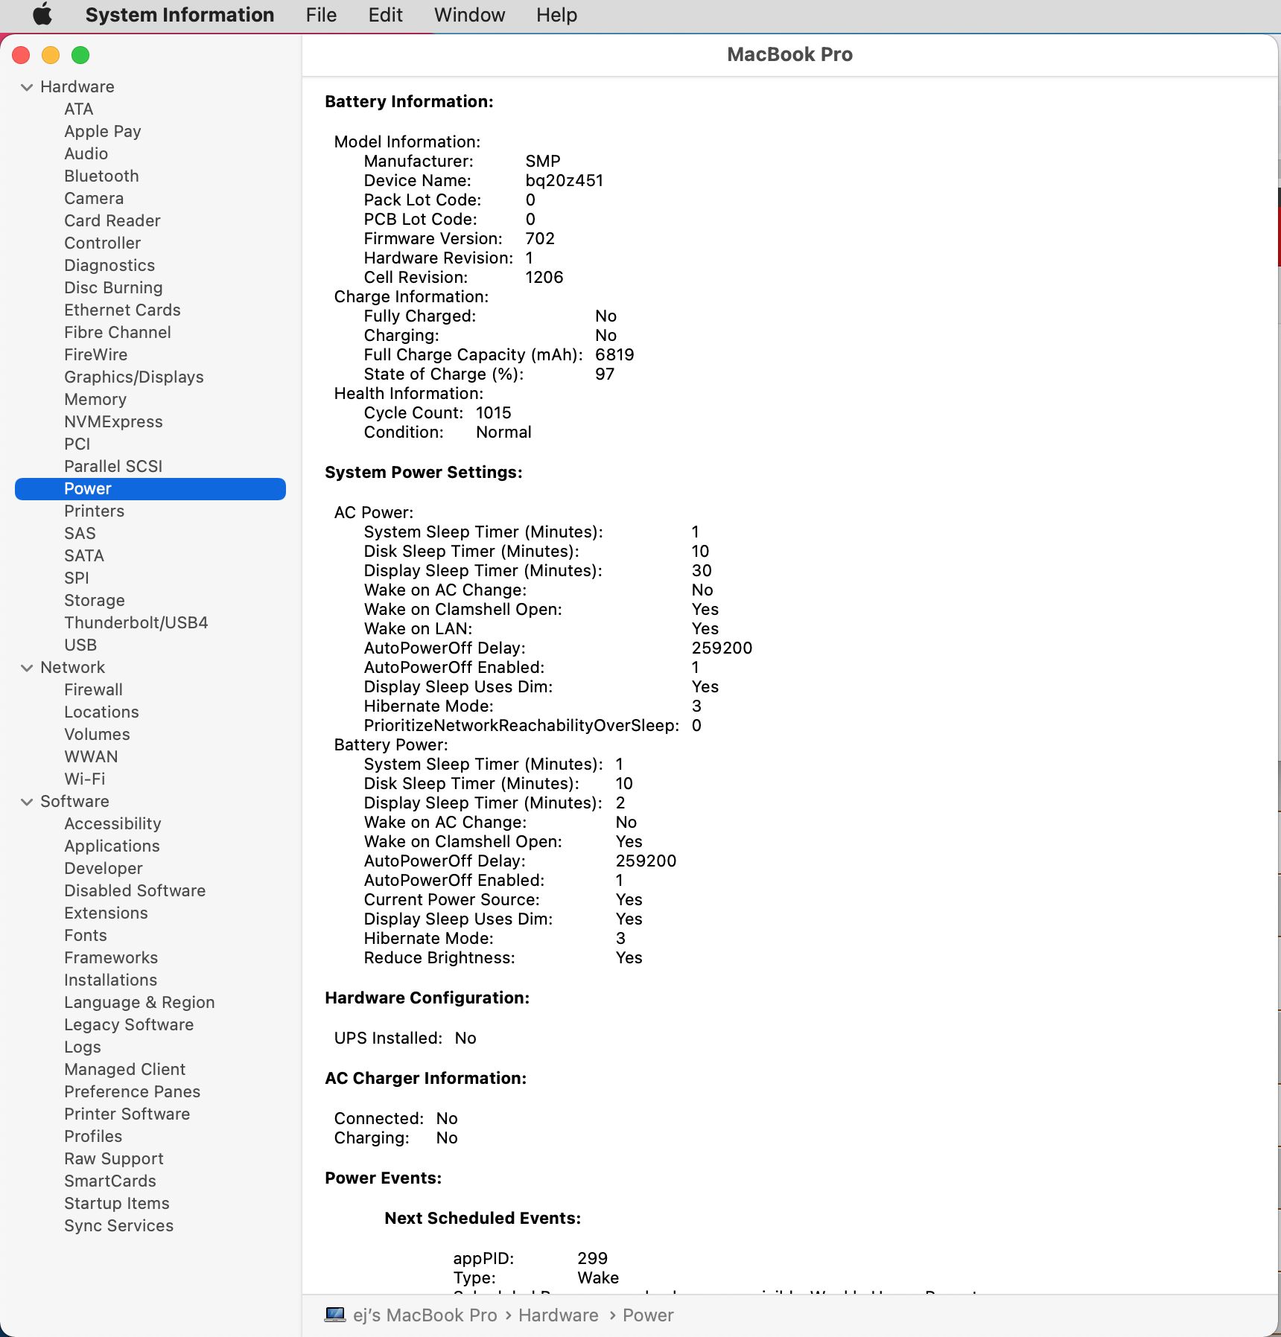Screen dimensions: 1281x1337
Task: Select the highlighted Power item
Action: (150, 489)
